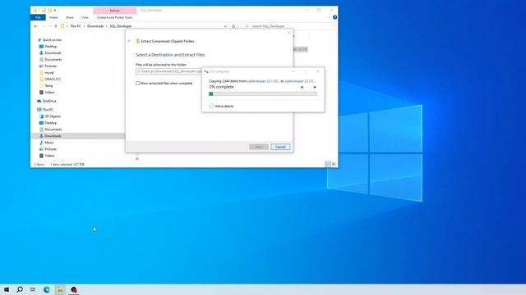Click SQL_Developer in address breadcrumb
526x295 pixels.
coord(121,26)
